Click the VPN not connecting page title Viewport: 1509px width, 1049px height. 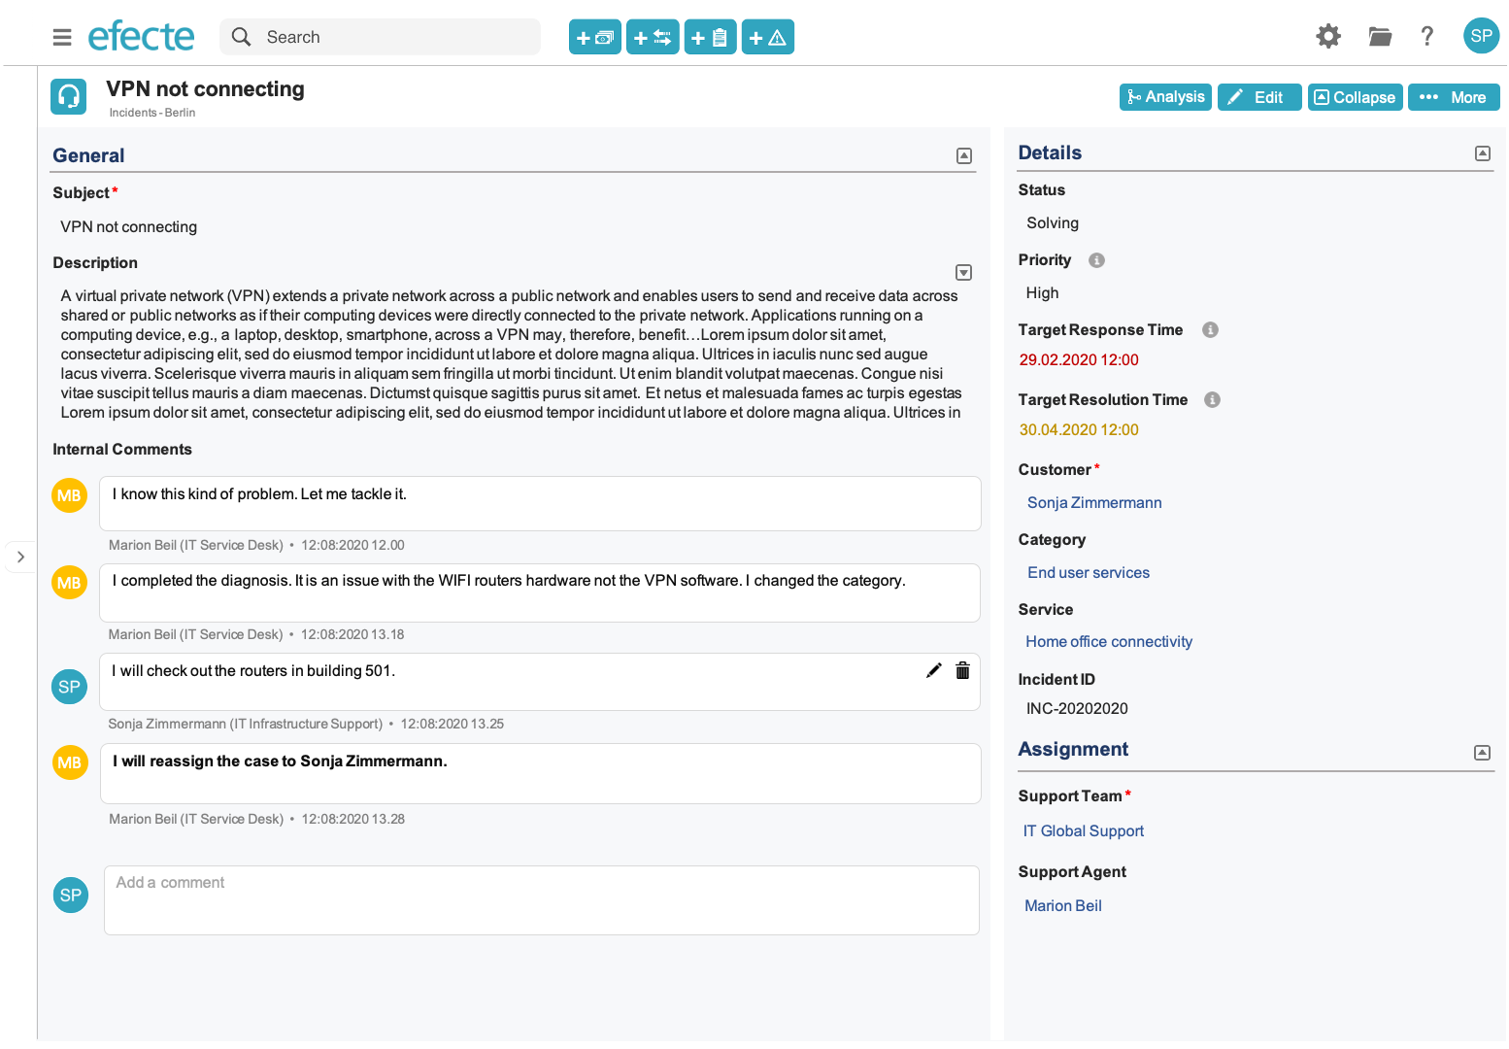205,89
